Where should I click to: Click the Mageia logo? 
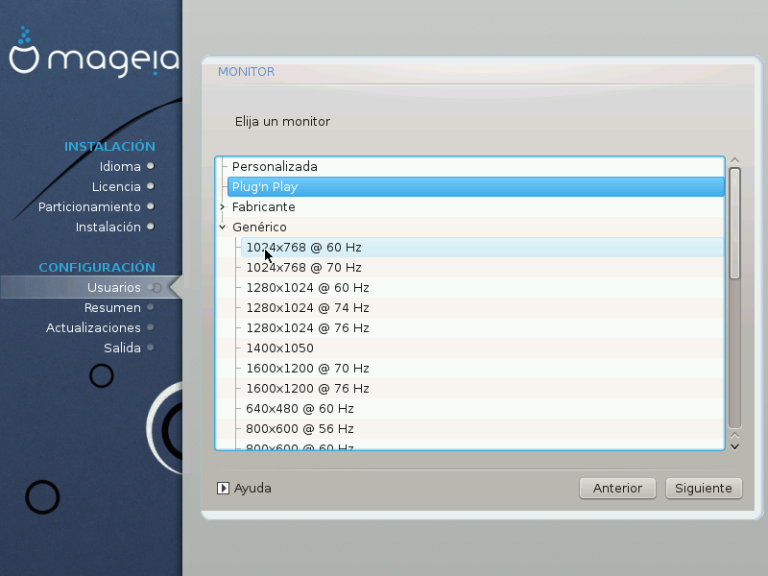(94, 55)
